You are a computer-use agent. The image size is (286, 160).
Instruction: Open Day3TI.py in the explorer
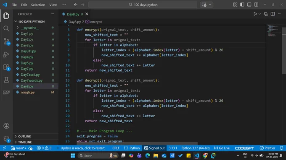[x=28, y=51]
